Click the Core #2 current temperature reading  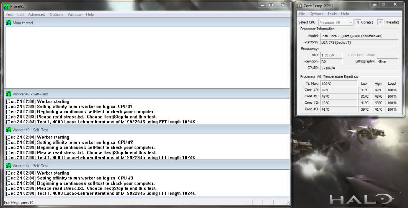[x=339, y=103]
